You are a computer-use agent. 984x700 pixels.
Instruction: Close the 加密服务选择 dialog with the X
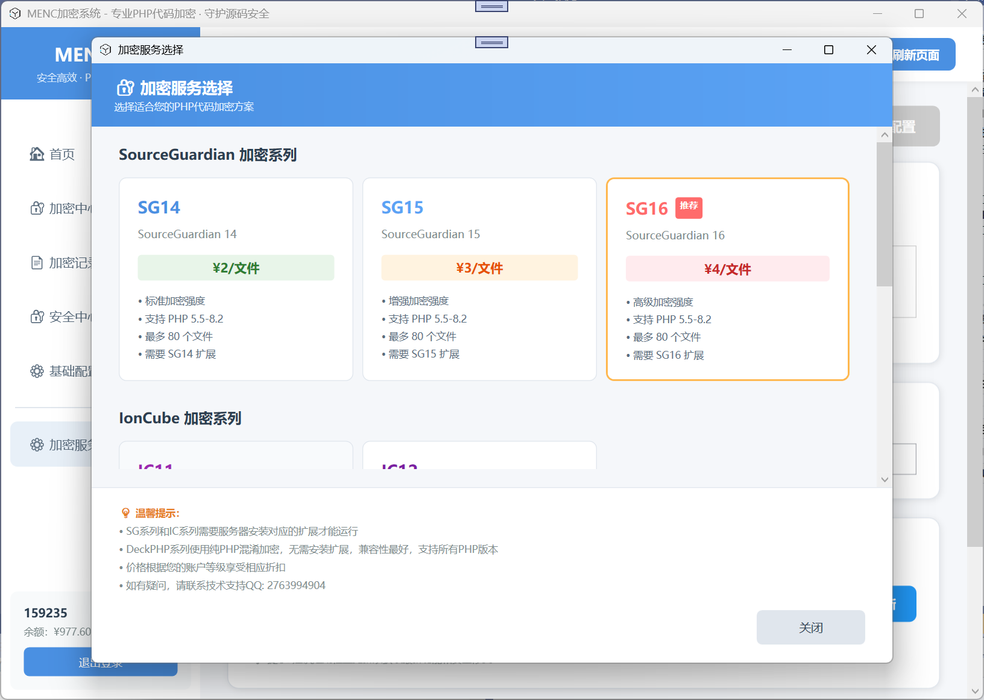pyautogui.click(x=871, y=50)
